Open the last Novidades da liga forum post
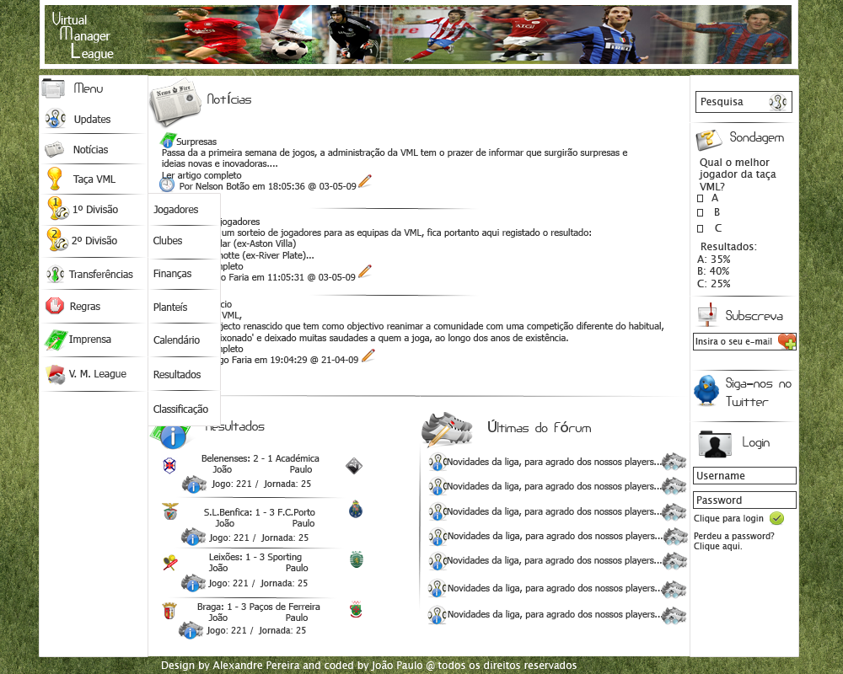The image size is (843, 674). pos(553,614)
